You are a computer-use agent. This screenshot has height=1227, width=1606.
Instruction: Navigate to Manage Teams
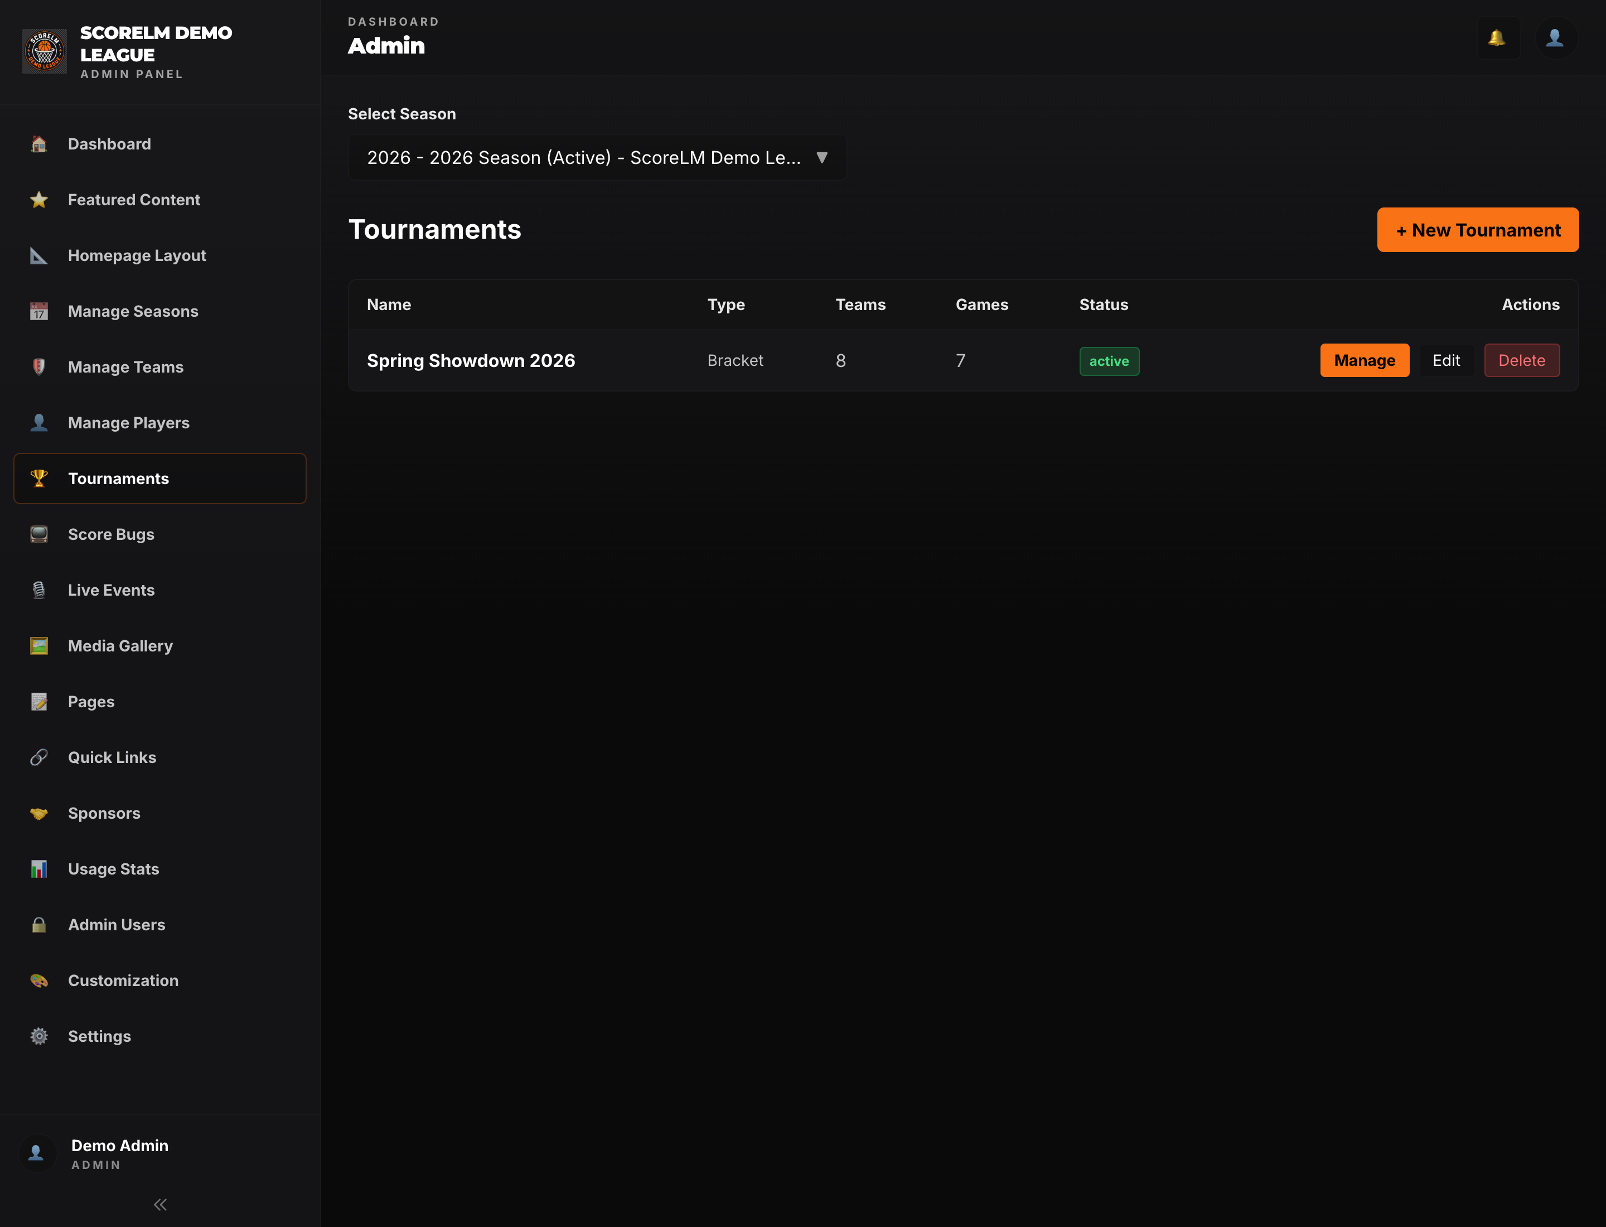(160, 366)
